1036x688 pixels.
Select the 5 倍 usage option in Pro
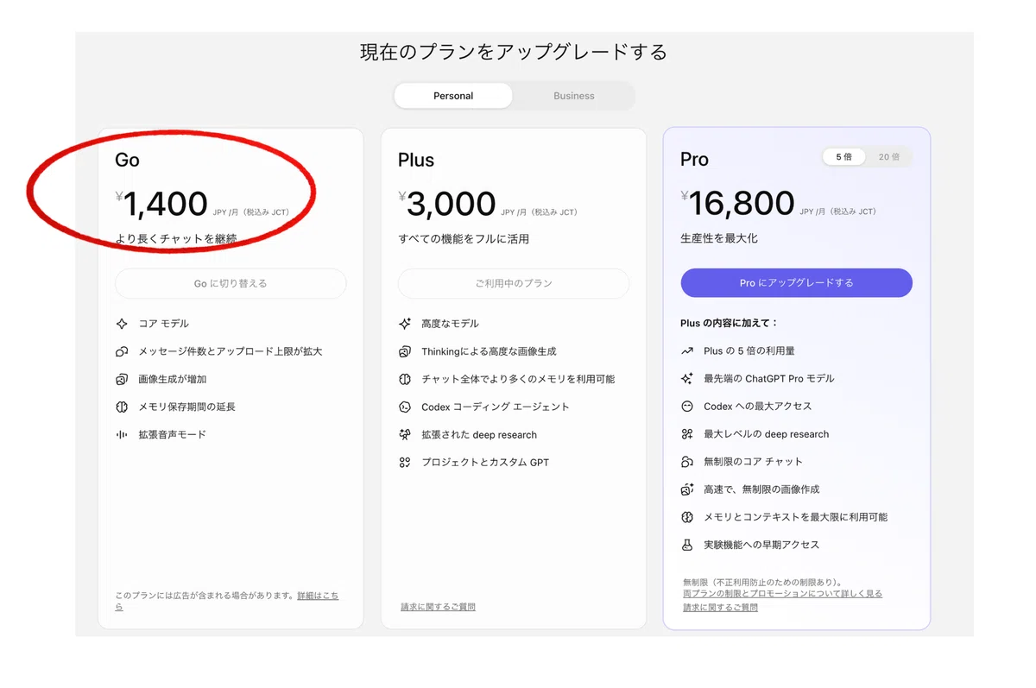[x=843, y=157]
